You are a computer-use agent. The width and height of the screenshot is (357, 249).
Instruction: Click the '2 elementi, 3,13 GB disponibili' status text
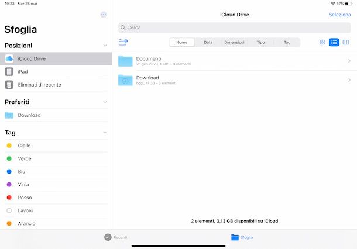point(235,221)
